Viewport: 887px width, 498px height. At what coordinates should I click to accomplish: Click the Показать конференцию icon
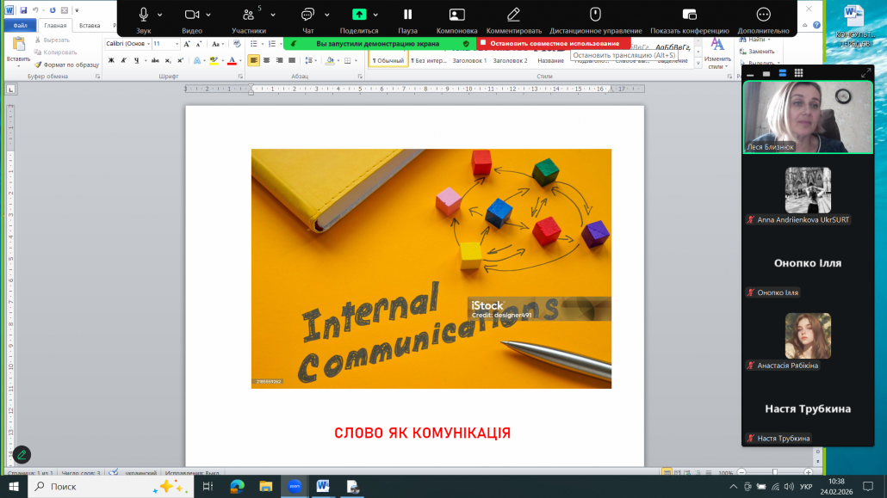(689, 15)
